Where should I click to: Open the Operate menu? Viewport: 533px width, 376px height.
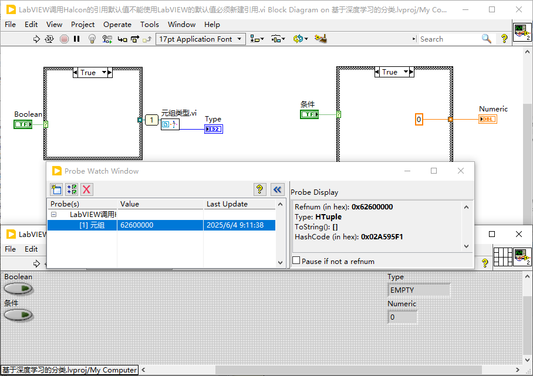(x=117, y=25)
